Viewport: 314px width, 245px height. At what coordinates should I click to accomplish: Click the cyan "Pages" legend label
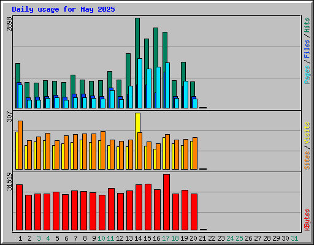pos(307,75)
